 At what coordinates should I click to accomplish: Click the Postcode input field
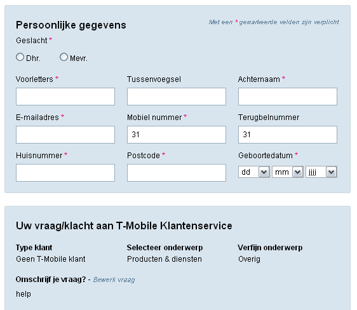177,173
